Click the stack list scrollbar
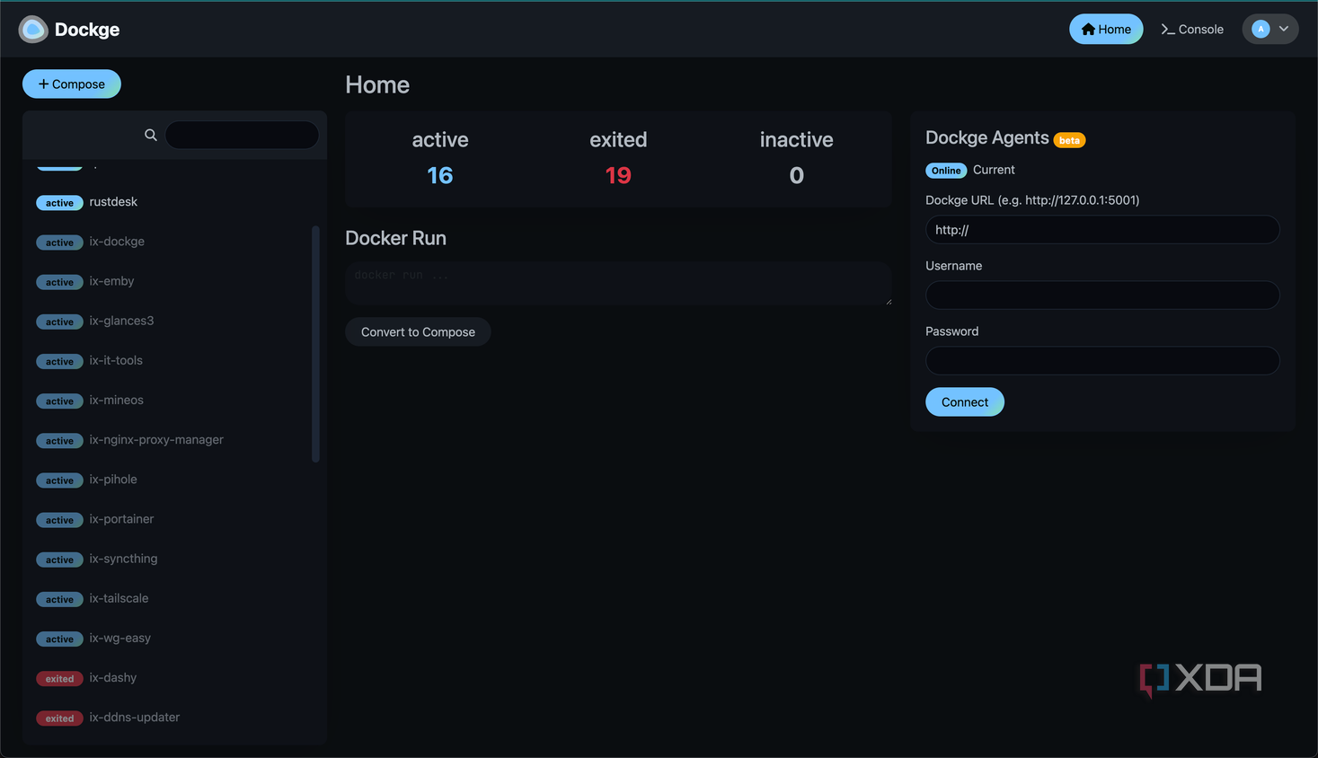1318x758 pixels. click(x=315, y=344)
